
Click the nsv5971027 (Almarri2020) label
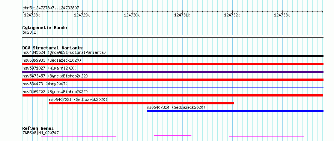[50, 68]
